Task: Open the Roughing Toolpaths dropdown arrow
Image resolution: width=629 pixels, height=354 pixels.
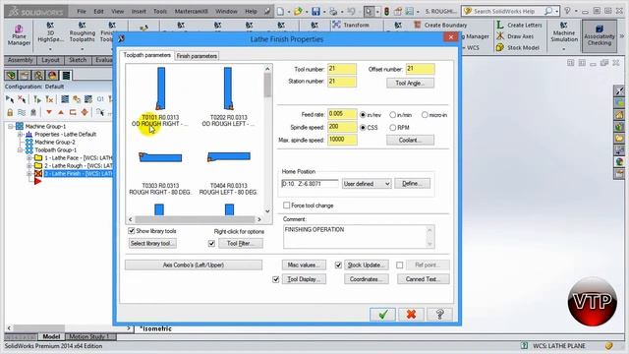Action: click(x=82, y=49)
